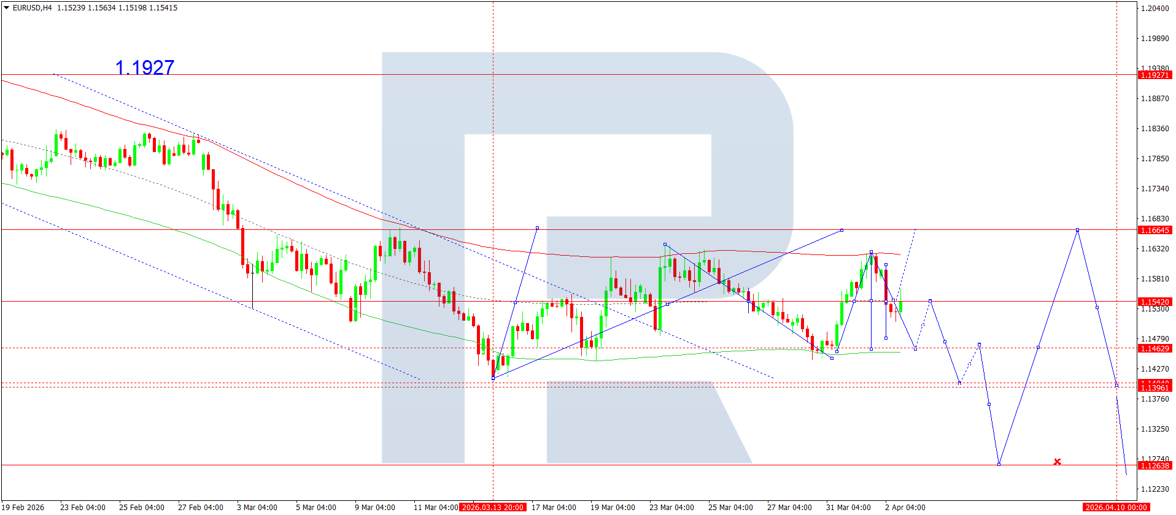Screen dimensions: 1176x515
Task: Click the red 1.15420 price tag
Action: tap(1155, 302)
